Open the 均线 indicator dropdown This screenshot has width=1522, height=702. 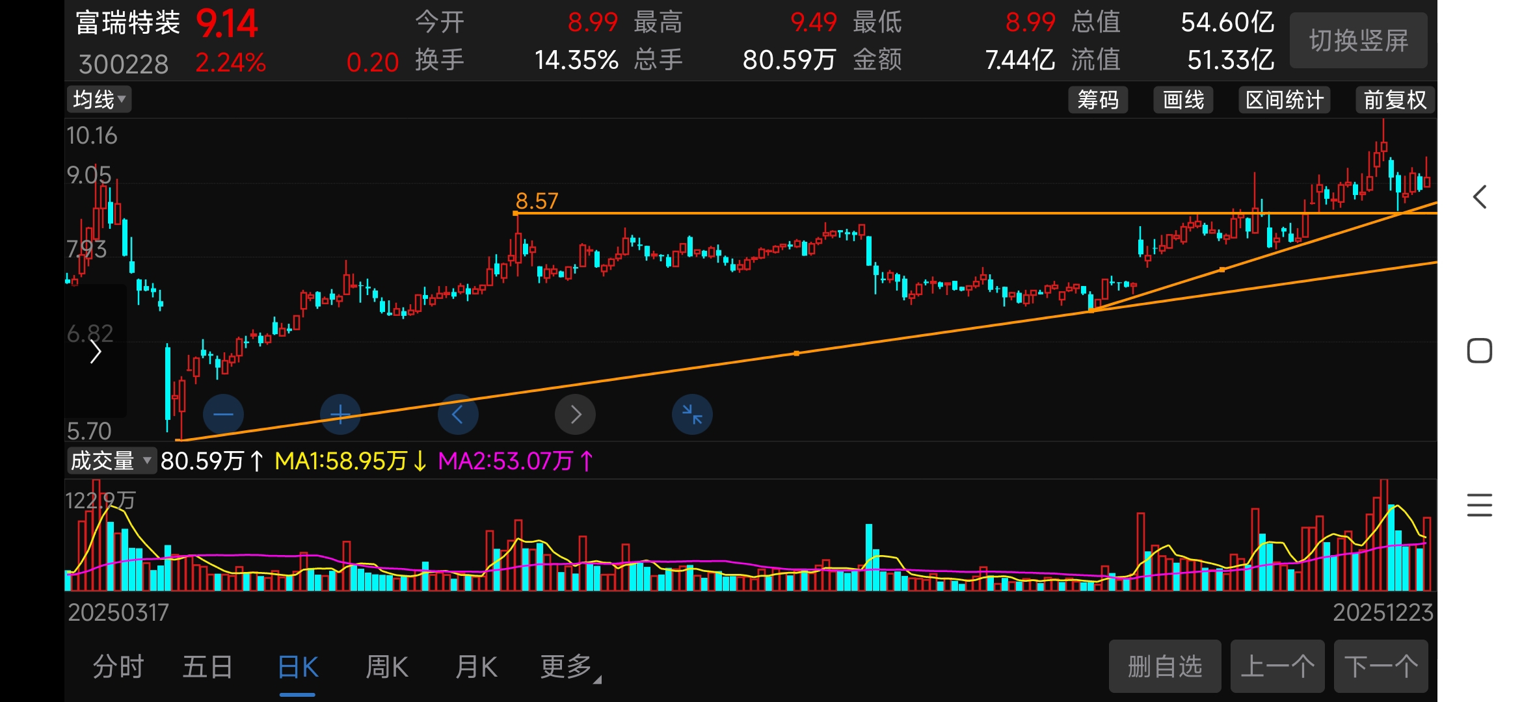click(99, 99)
